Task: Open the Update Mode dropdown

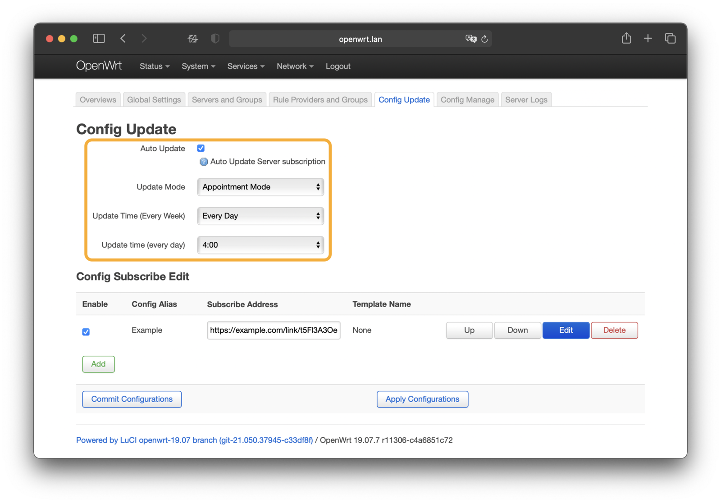Action: [x=260, y=187]
